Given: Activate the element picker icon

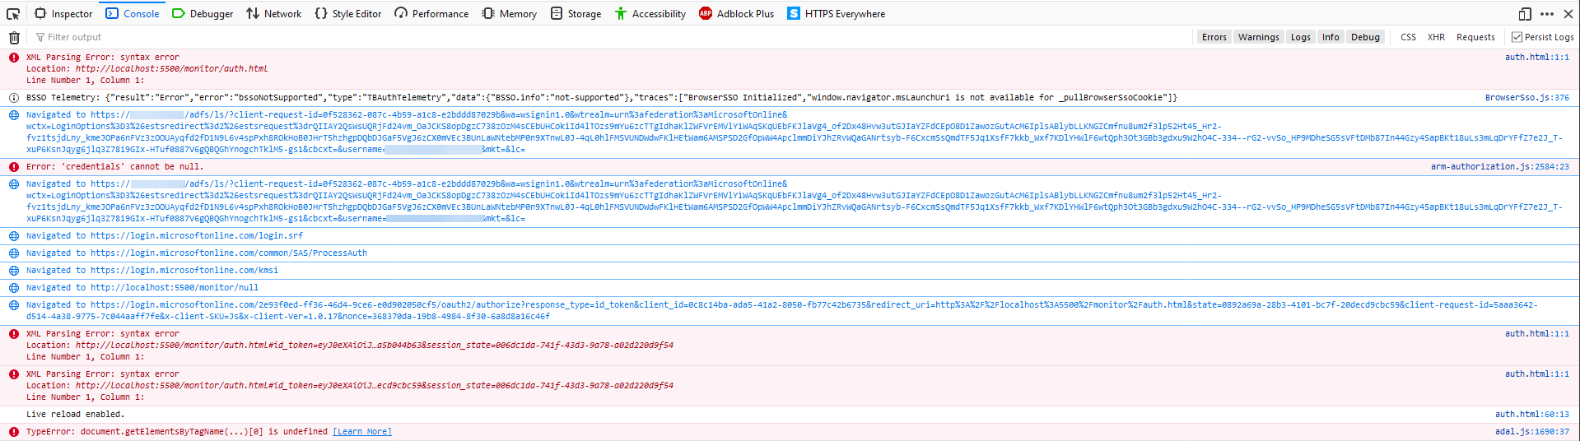Looking at the screenshot, I should [x=13, y=13].
